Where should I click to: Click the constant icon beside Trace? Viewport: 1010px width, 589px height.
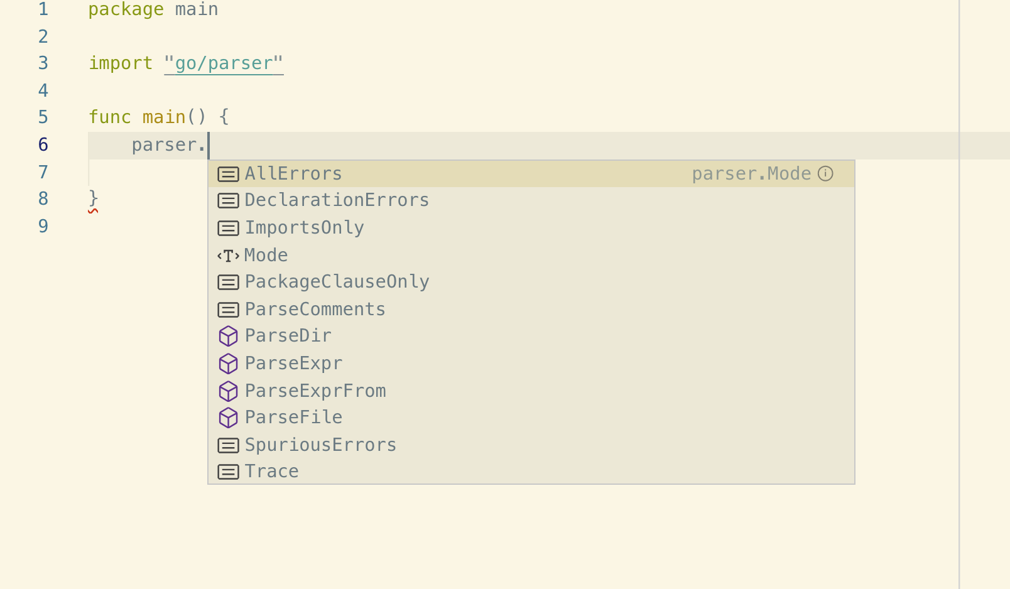click(x=228, y=471)
